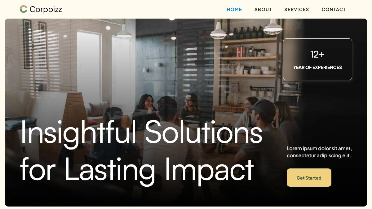Click the pendant lamp above the stats card
This screenshot has width=372, height=209.
click(273, 27)
